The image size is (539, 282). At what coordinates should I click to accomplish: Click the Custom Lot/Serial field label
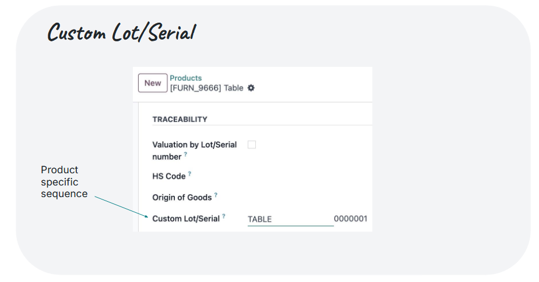click(186, 219)
